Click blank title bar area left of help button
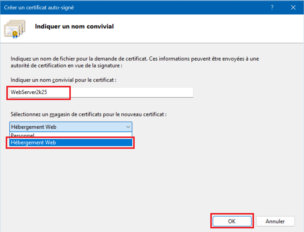 (181, 8)
